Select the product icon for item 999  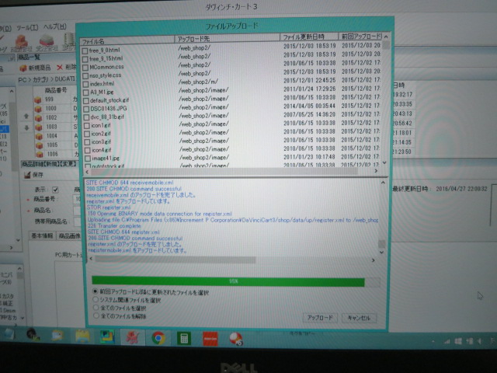pos(37,99)
